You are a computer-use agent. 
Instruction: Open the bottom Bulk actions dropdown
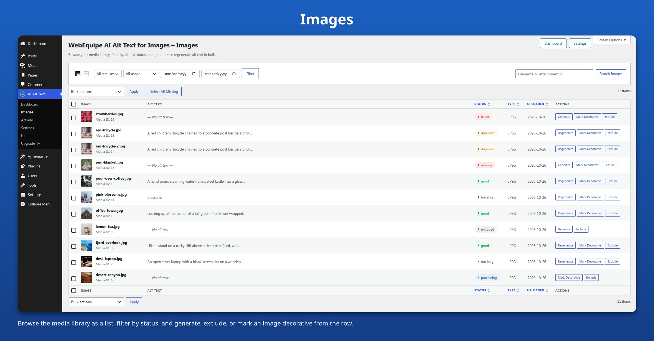[x=96, y=302]
